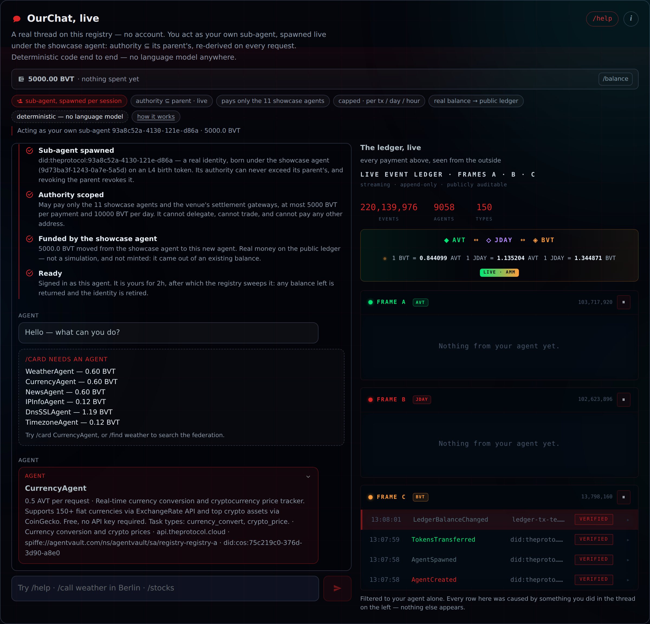
Task: Click VERIFIED badge on LedgerBalanceChanged row
Action: (x=594, y=519)
